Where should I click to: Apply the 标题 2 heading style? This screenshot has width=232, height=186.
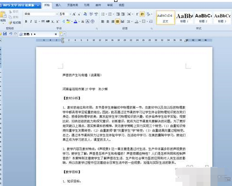(203, 18)
